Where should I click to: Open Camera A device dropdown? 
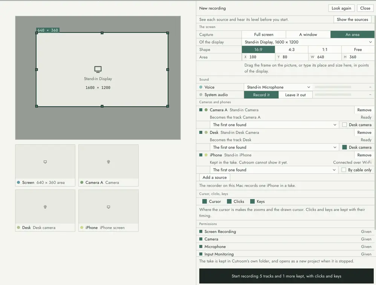coord(274,125)
